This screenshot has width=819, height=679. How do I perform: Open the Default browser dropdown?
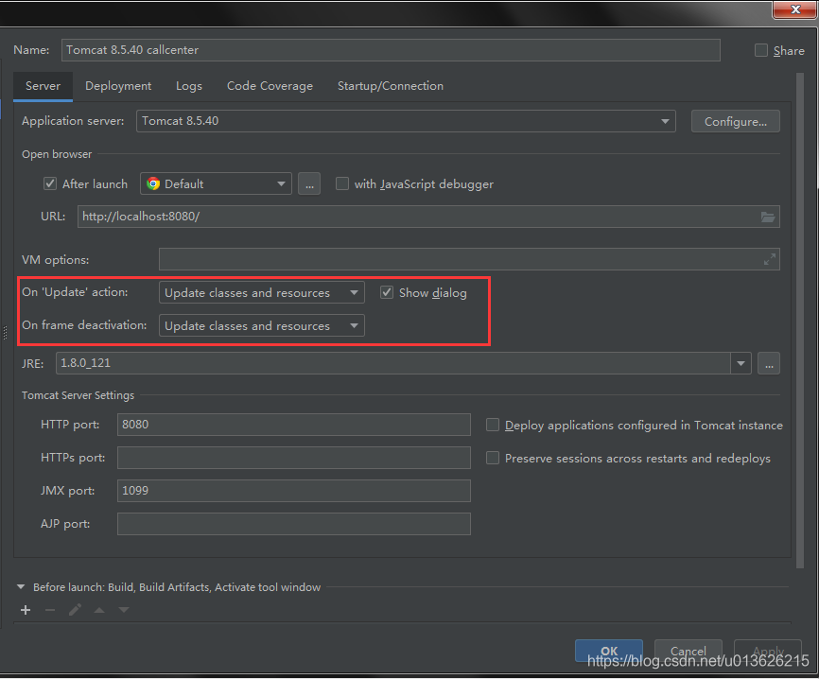coord(216,183)
